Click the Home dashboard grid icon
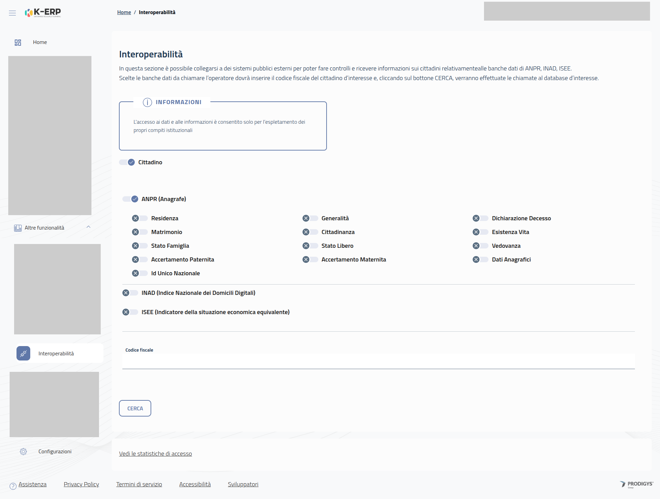The image size is (660, 499). tap(18, 42)
